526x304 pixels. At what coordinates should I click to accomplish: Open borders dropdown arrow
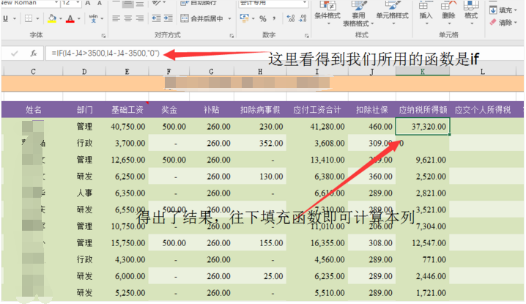37,19
